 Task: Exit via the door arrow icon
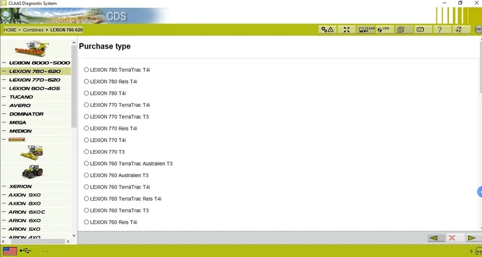coord(461,29)
